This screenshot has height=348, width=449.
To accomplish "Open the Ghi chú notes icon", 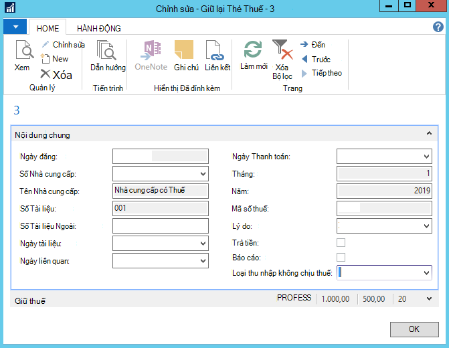I will coord(184,50).
